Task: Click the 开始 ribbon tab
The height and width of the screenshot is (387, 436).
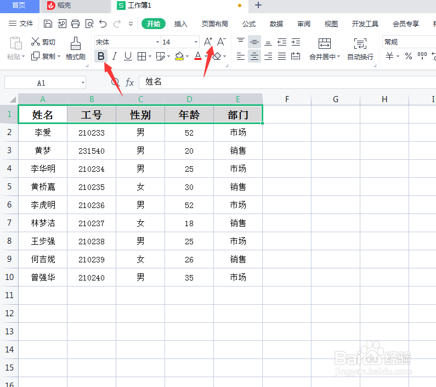Action: [x=154, y=24]
